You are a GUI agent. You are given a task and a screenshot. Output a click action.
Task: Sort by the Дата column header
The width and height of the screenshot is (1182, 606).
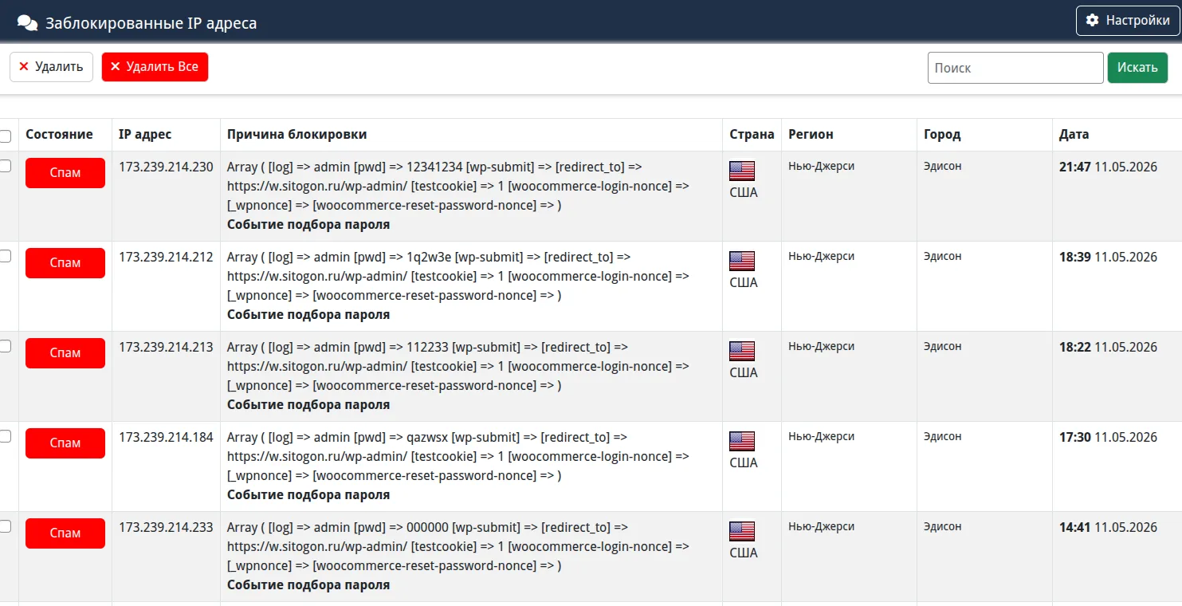[x=1074, y=135]
